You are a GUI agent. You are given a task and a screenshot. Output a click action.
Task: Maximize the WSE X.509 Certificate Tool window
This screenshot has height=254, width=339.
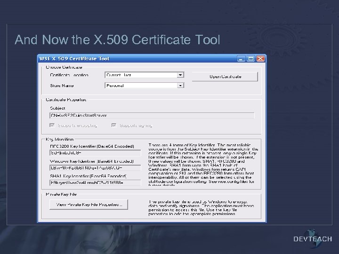(251, 58)
